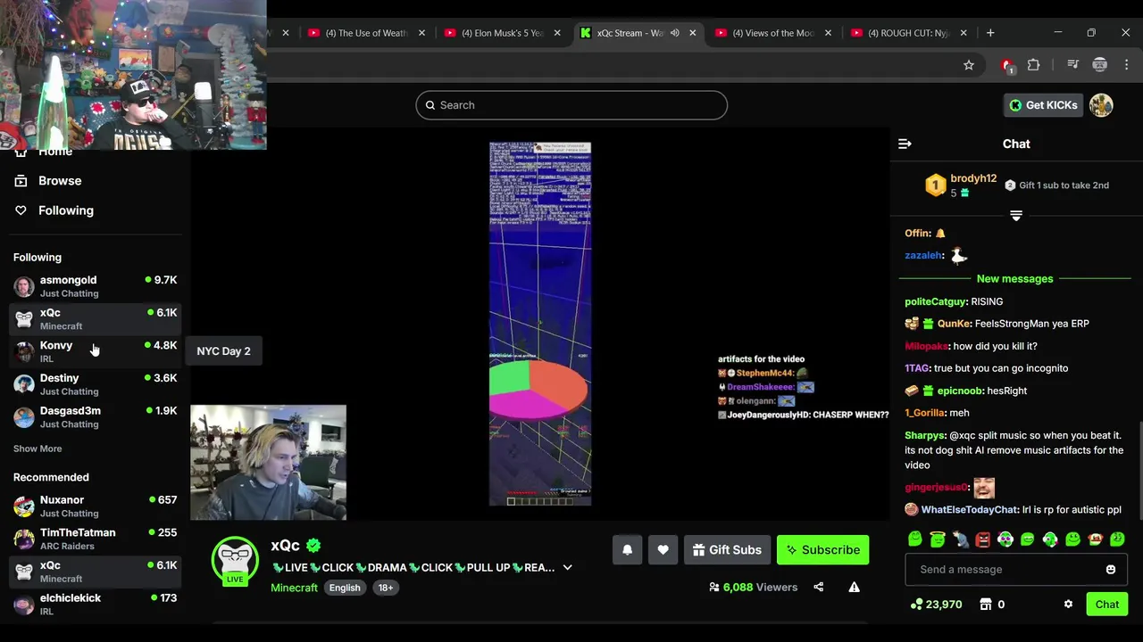This screenshot has height=642, width=1143.
Task: Open the Kick user profile avatar
Action: pyautogui.click(x=1101, y=105)
